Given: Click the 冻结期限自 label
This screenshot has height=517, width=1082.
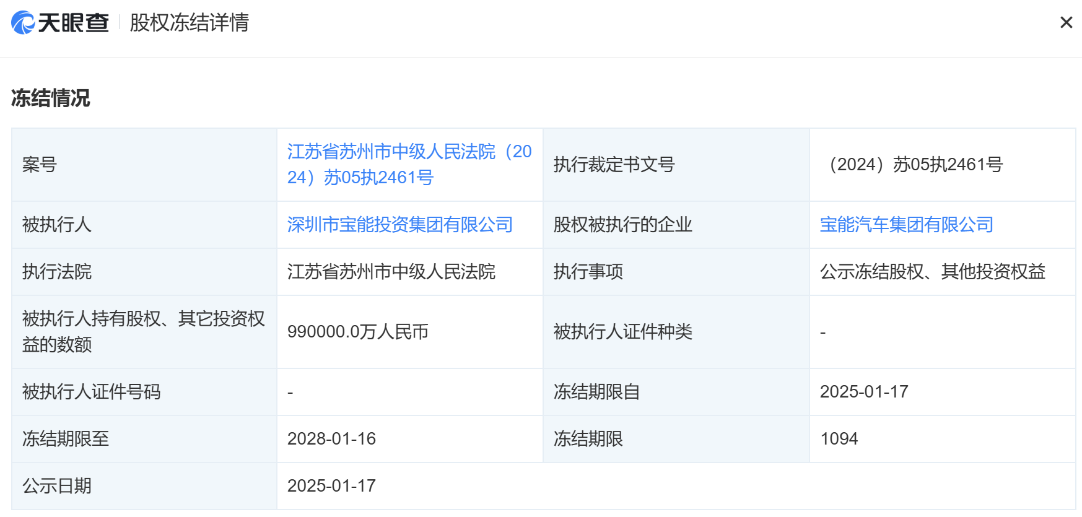Looking at the screenshot, I should pyautogui.click(x=596, y=392).
